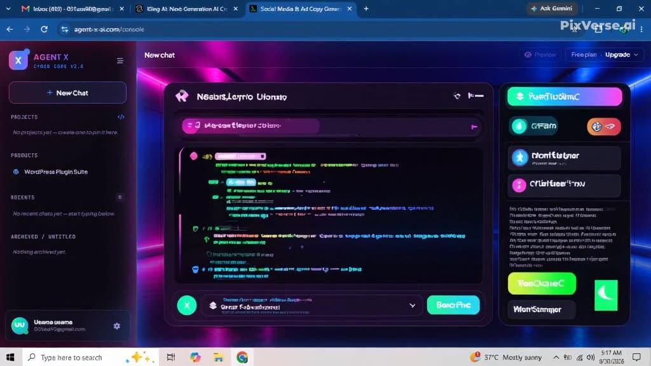This screenshot has height=366, width=651.
Task: Close the Kling AI browser tab
Action: click(x=235, y=9)
